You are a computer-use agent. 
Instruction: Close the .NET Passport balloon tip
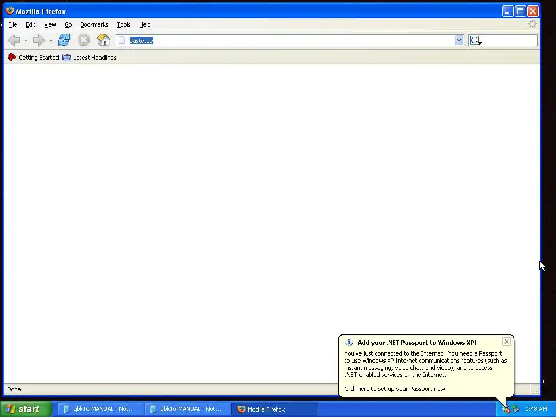coord(507,342)
